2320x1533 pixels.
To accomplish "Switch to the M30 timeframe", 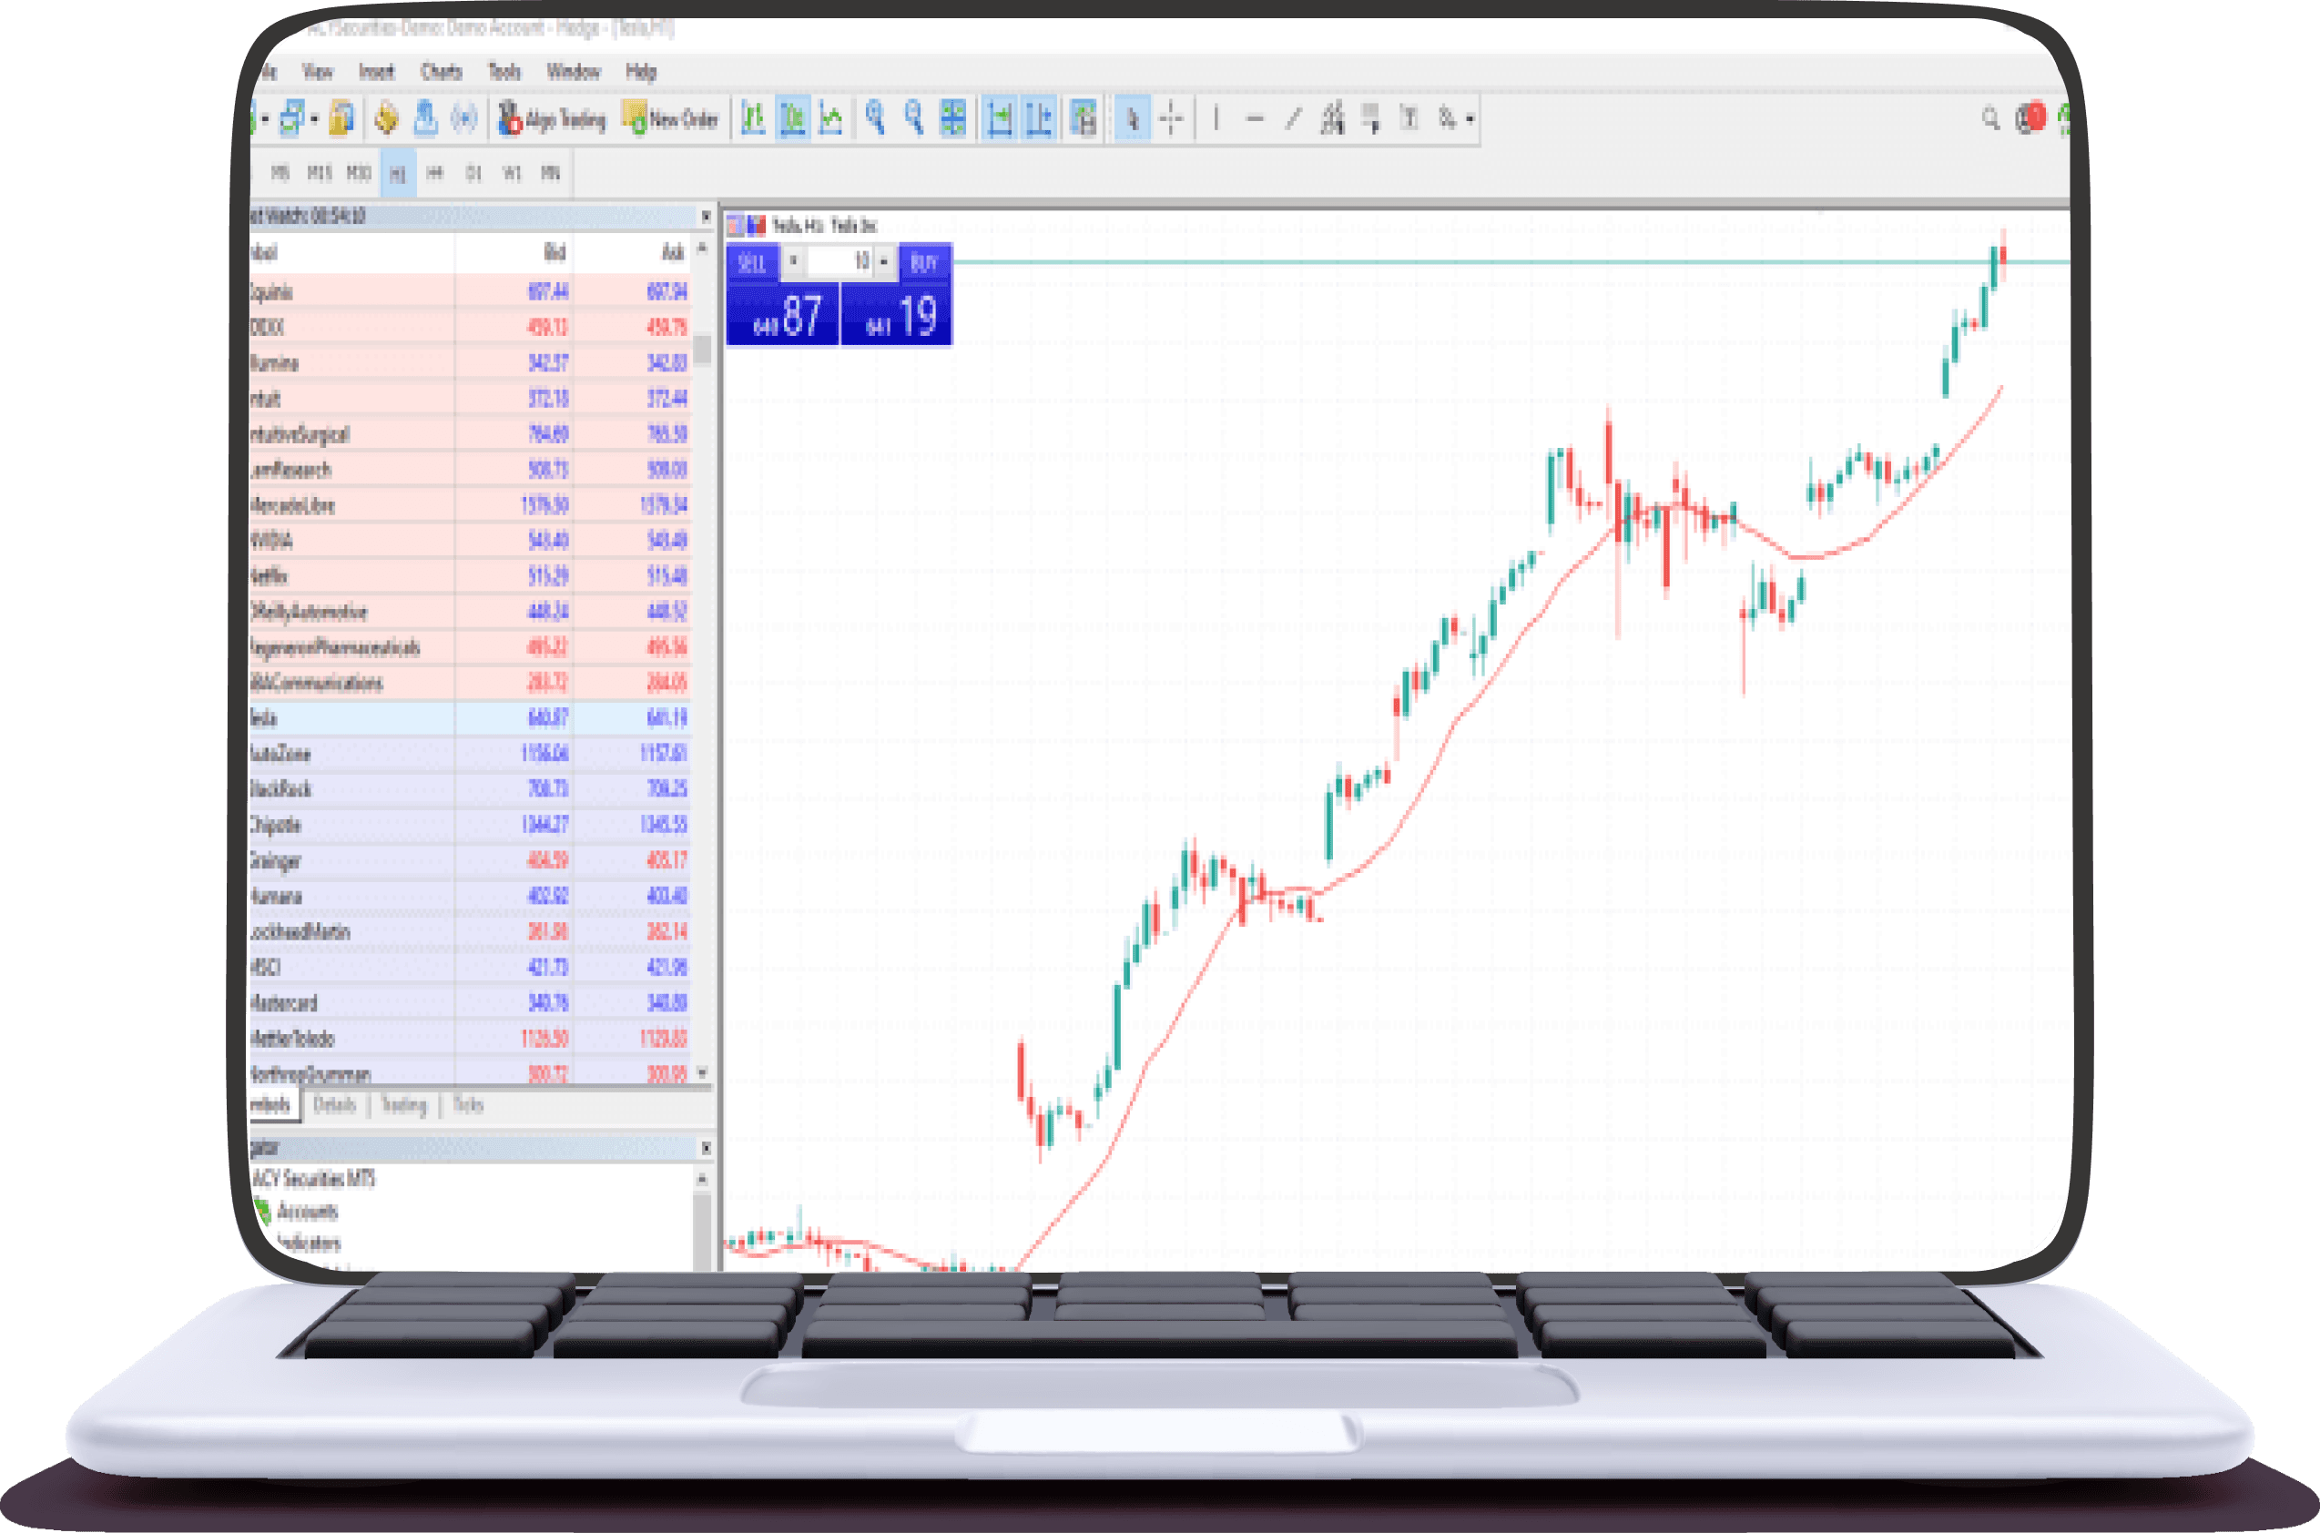I will (359, 173).
